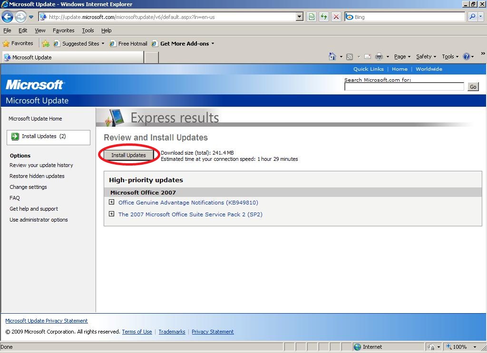Click the Home header link
487x353 pixels.
tap(399, 69)
